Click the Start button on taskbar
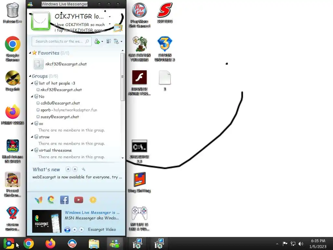The image size is (333, 250). coord(9,243)
